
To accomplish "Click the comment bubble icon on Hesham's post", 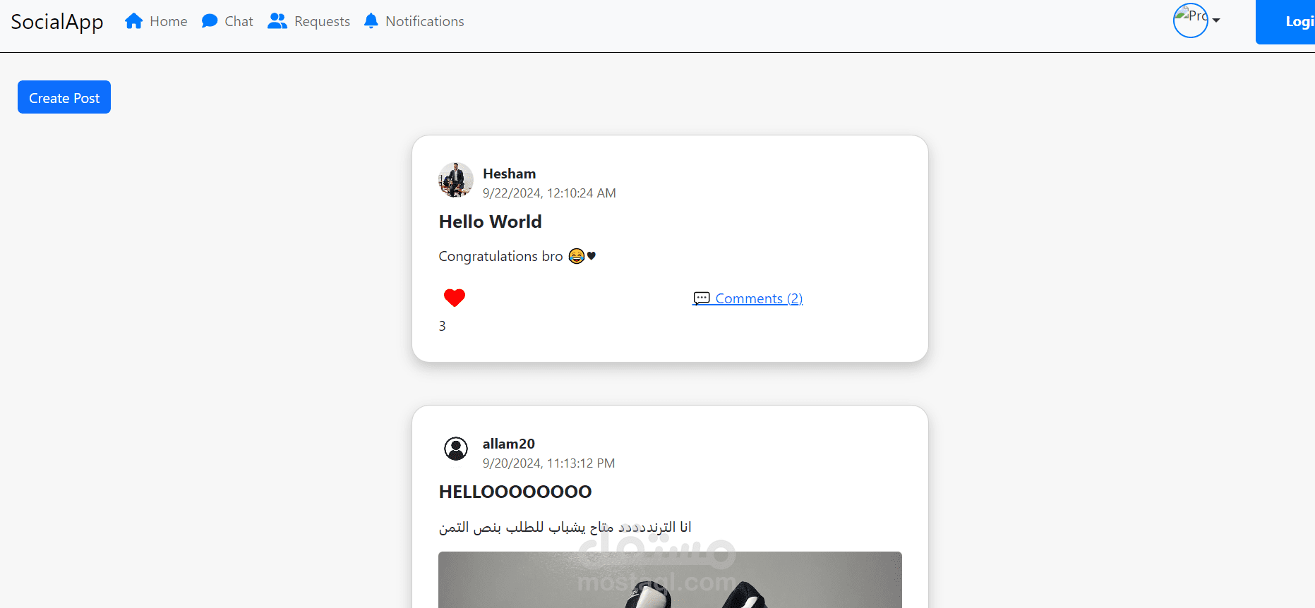I will (x=702, y=298).
